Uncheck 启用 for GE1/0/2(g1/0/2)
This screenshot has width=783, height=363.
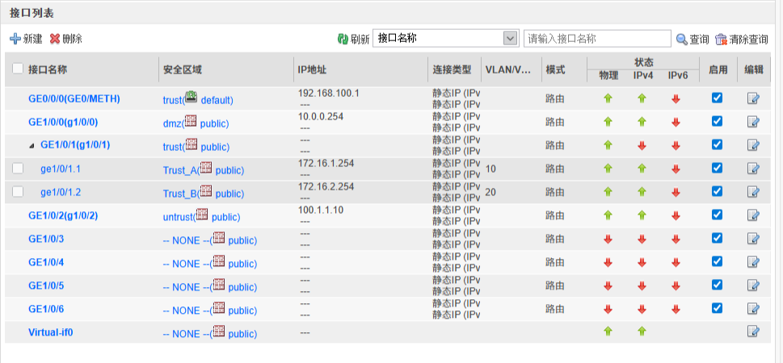pos(717,215)
